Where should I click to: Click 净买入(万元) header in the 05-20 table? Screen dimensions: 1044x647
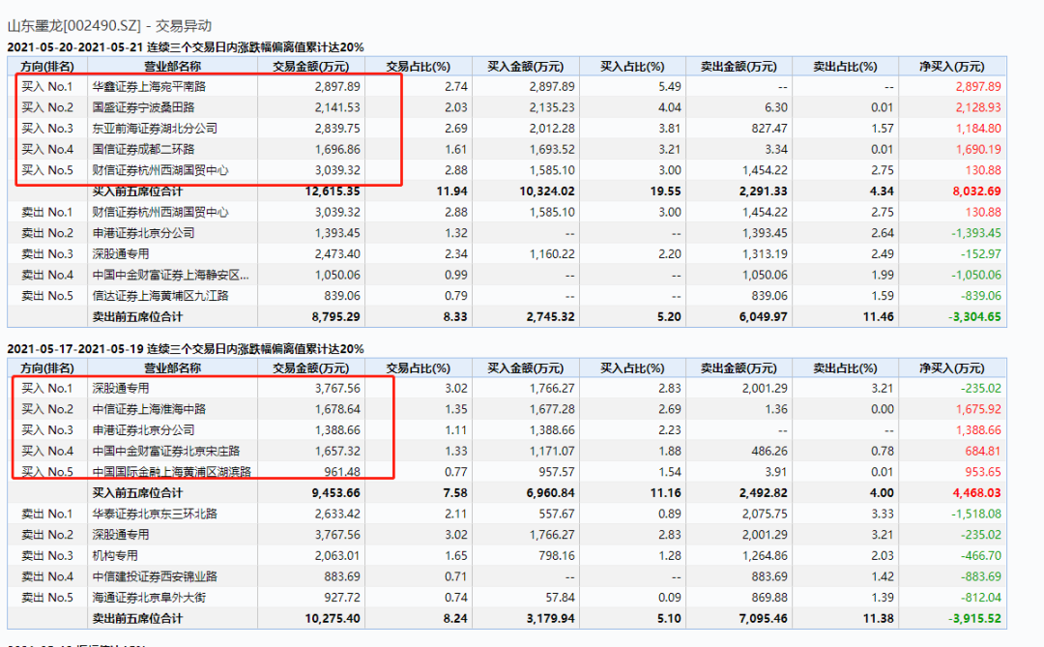pyautogui.click(x=951, y=67)
